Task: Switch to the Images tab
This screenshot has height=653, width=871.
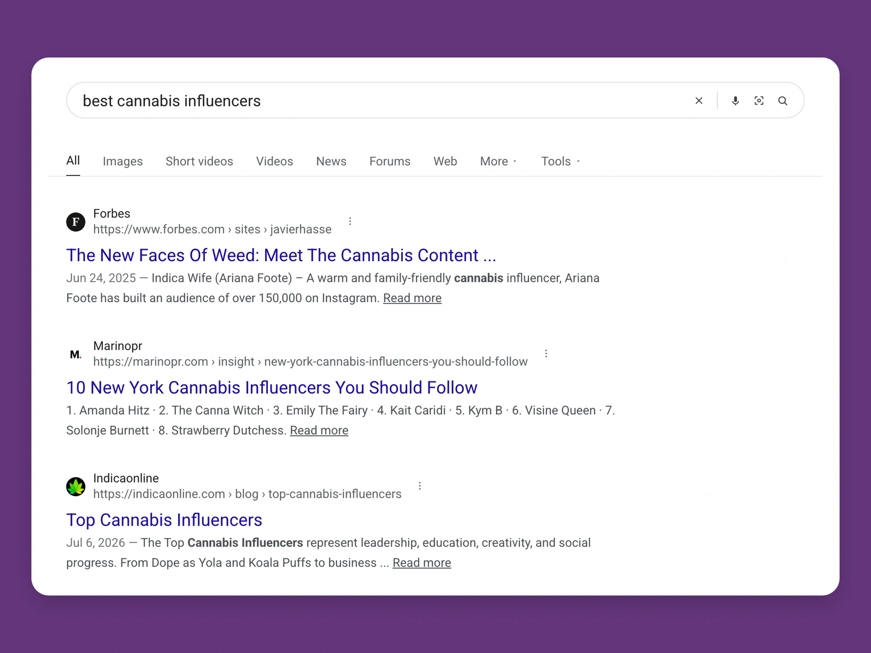Action: 122,161
